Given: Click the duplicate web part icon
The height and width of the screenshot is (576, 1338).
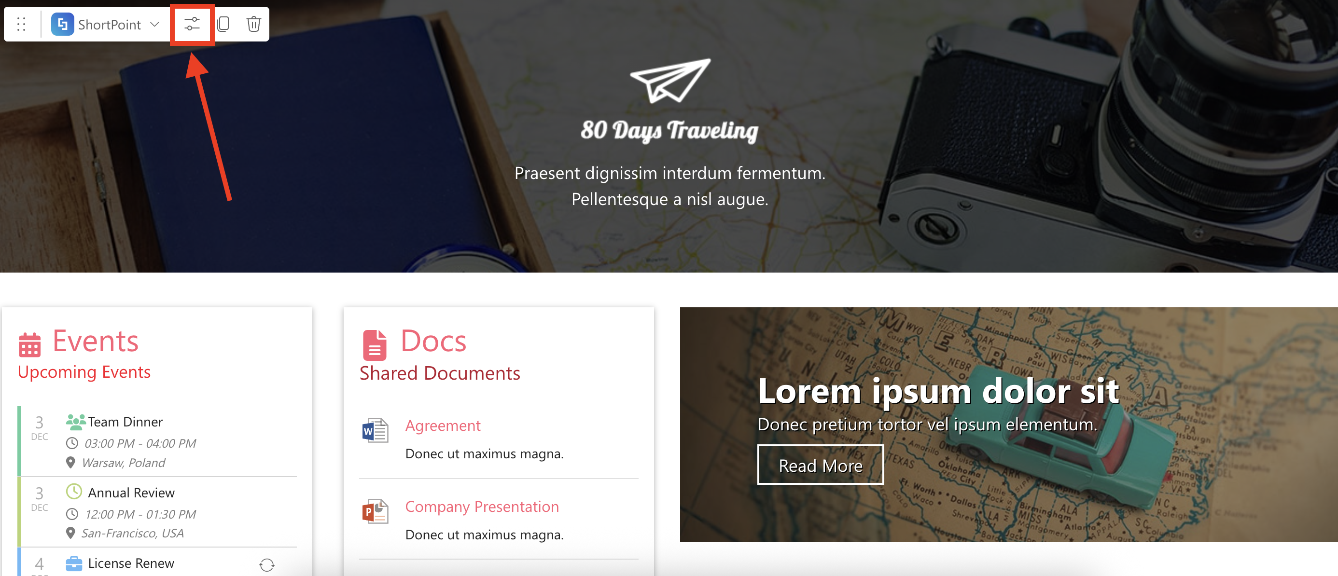Looking at the screenshot, I should coord(223,24).
